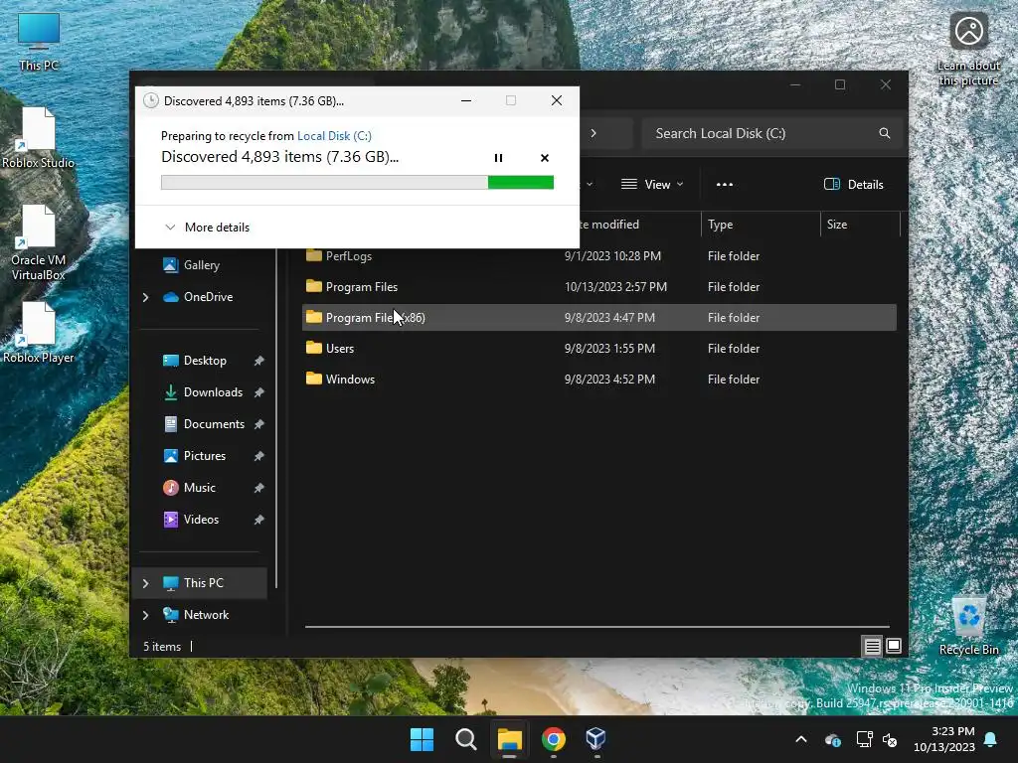Expand the Network tree node
Screen dimensions: 1018x763
click(x=145, y=615)
